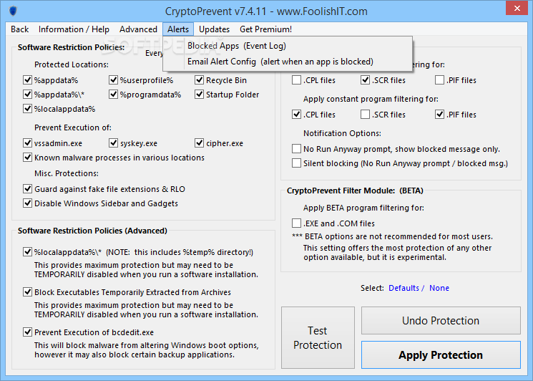
Task: Click the 'Prevent Execution of:' label
Action: [x=73, y=127]
